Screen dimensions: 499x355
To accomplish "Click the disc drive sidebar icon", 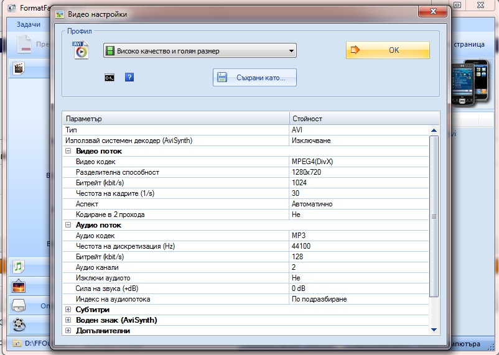I will coord(19,305).
